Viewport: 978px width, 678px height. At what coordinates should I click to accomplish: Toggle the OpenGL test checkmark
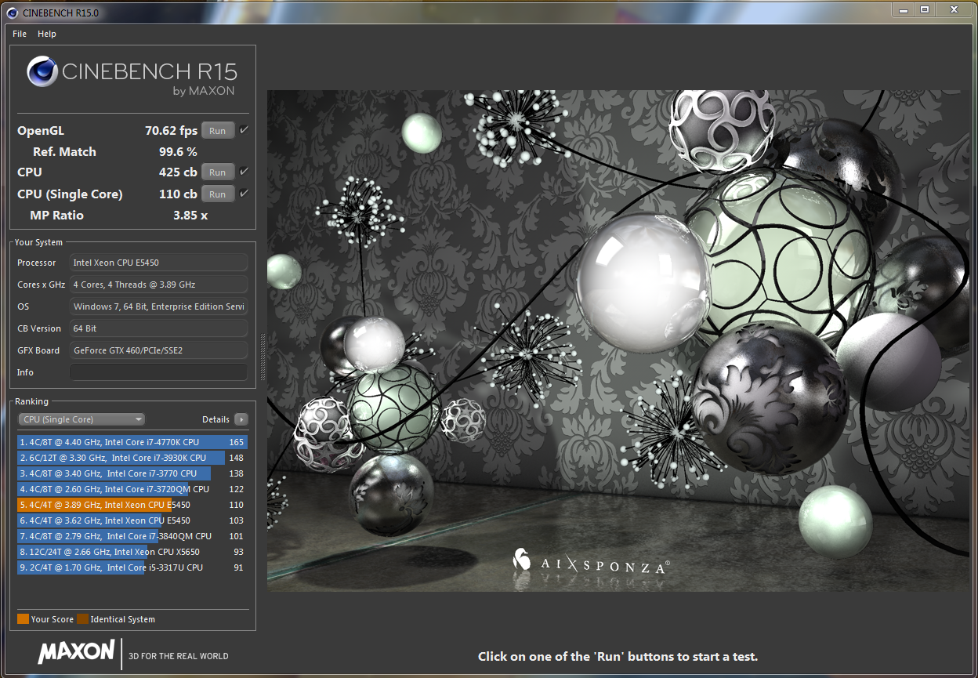click(244, 130)
